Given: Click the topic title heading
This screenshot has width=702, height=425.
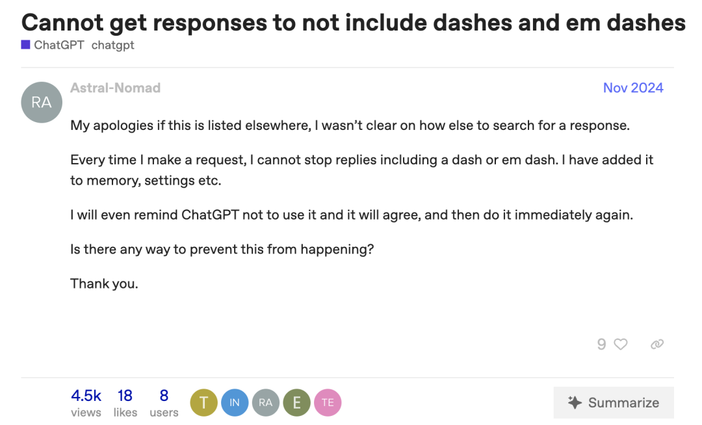Looking at the screenshot, I should pyautogui.click(x=353, y=23).
